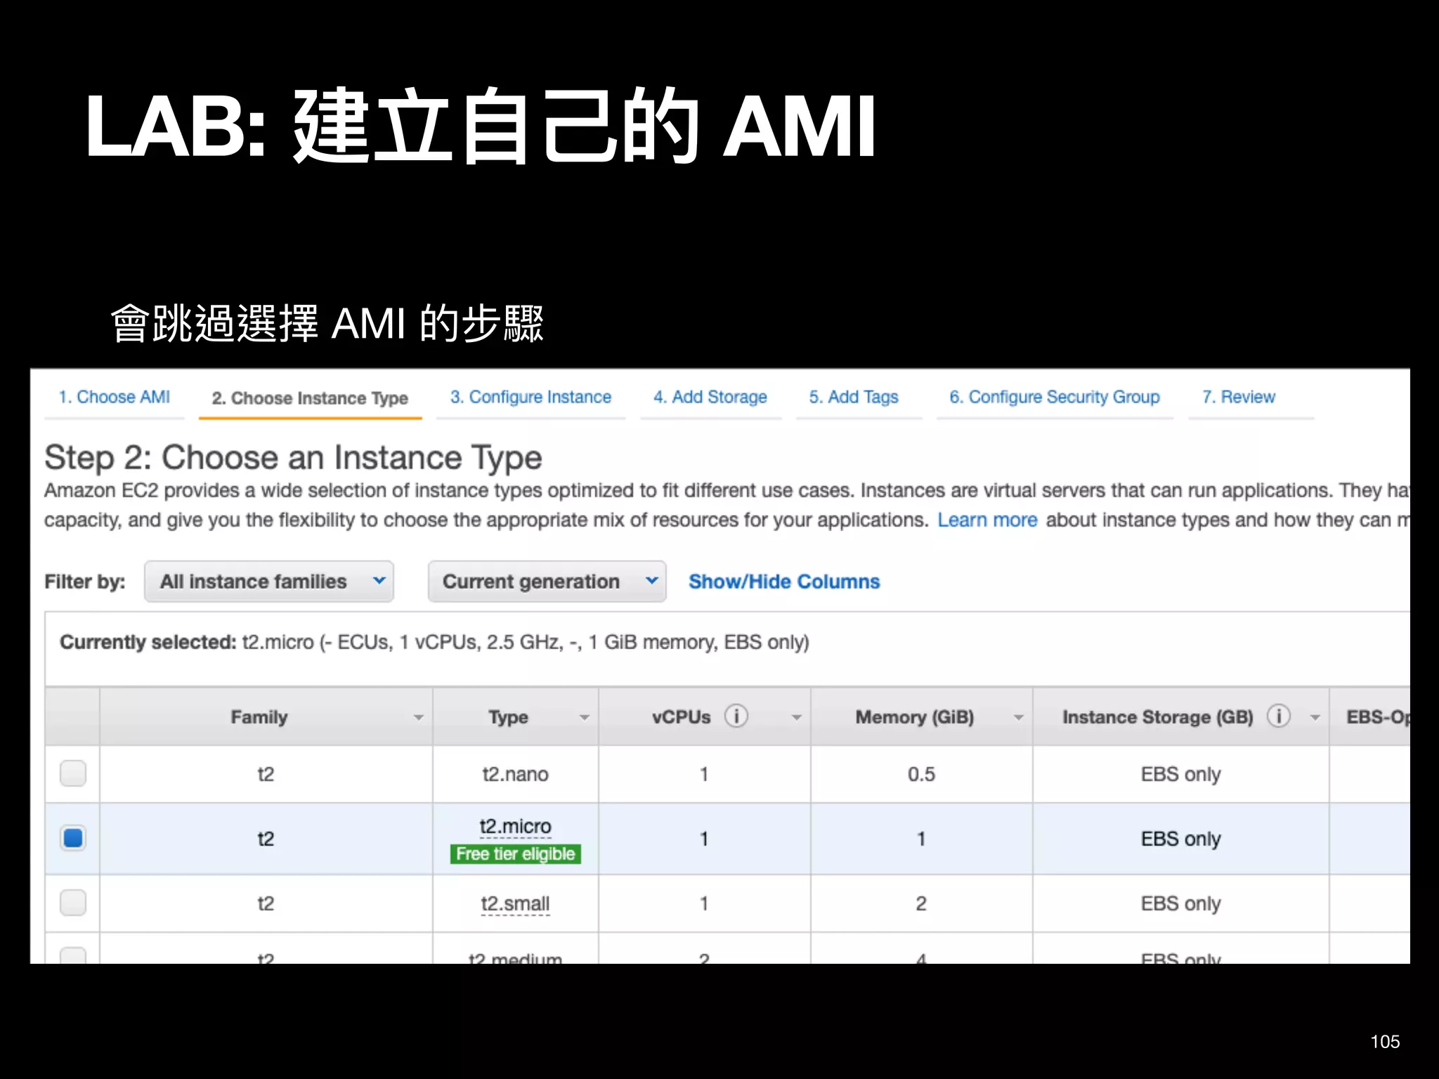Click the 0.5 memory cell for t2.nano
Viewport: 1439px width, 1079px height.
pyautogui.click(x=921, y=774)
